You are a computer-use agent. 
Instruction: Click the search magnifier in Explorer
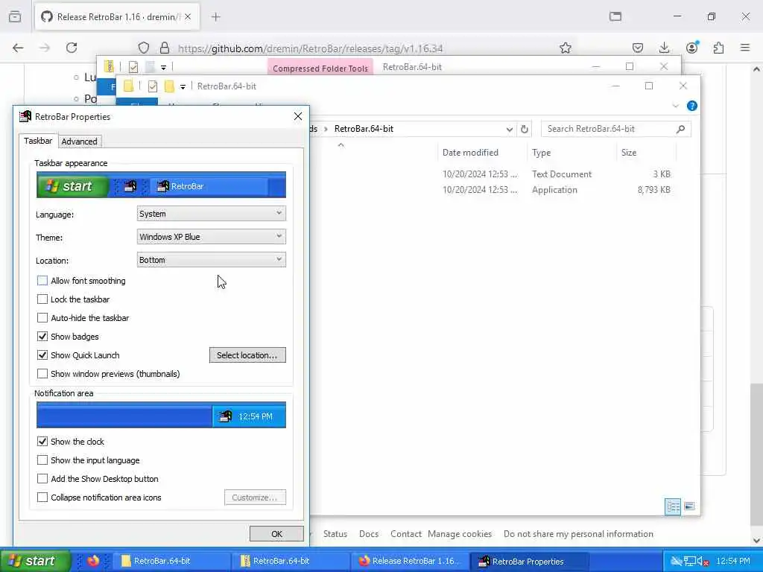680,129
